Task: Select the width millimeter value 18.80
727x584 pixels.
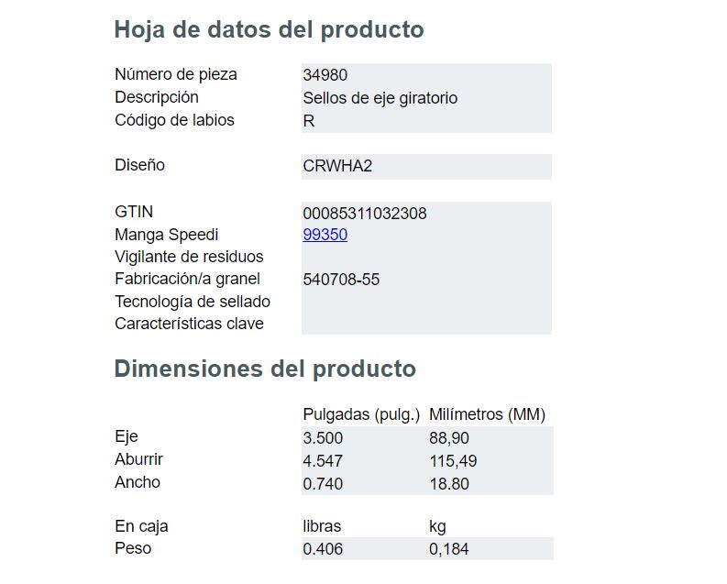Action: 449,484
